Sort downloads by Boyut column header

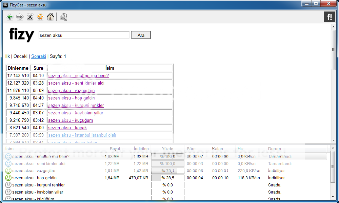point(115,149)
